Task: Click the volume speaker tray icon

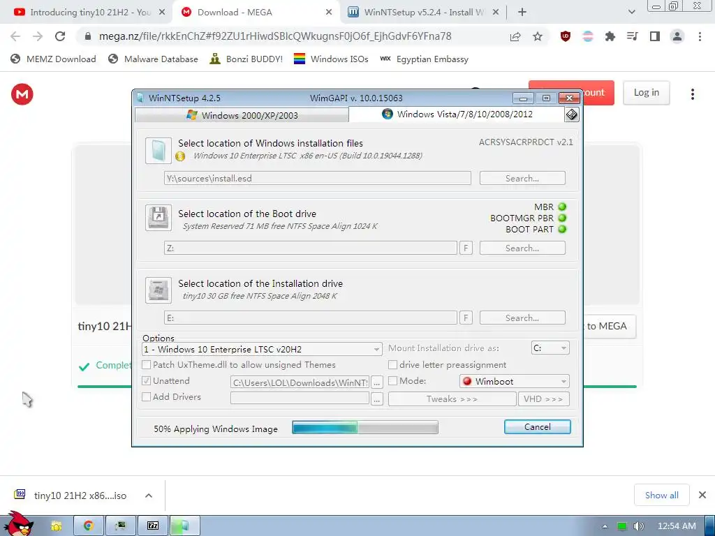Action: tap(638, 526)
